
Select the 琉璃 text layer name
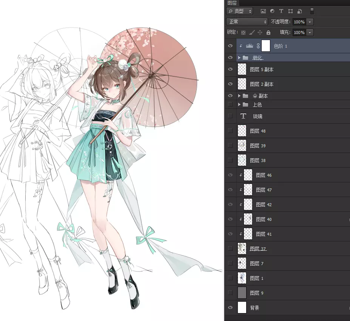coord(257,116)
